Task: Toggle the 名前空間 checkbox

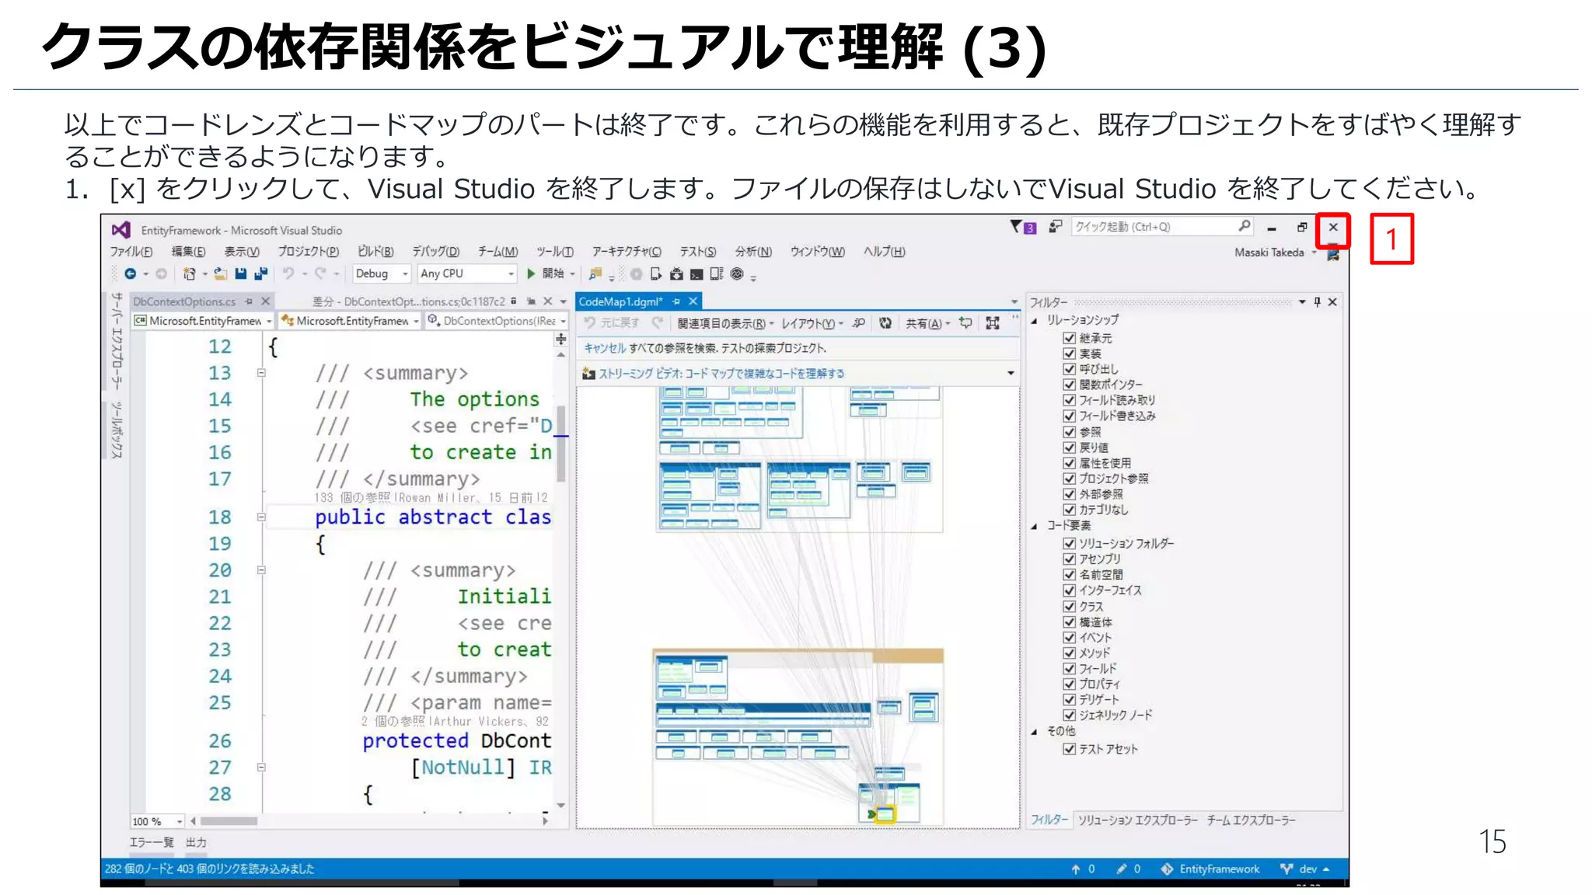Action: pos(1069,575)
